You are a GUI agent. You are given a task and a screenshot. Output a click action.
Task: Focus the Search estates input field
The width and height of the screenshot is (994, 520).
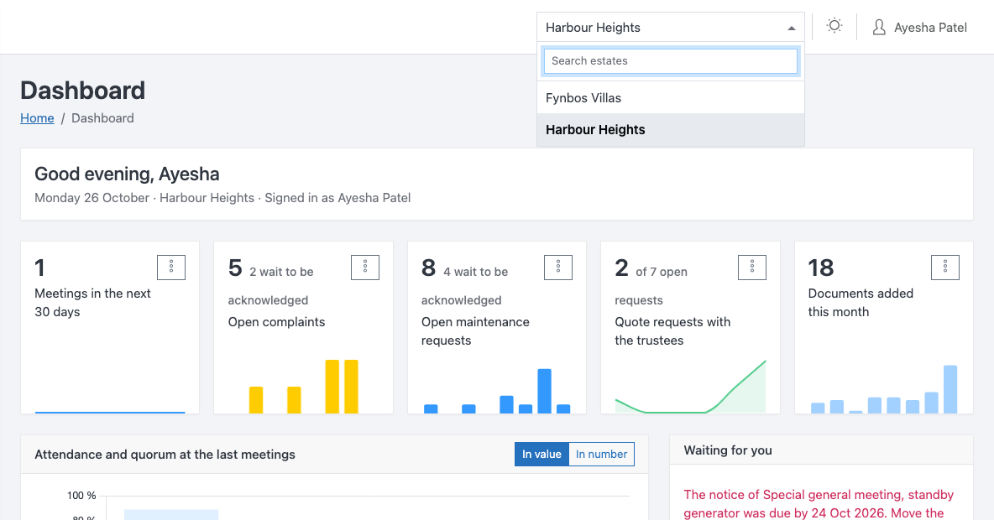tap(671, 60)
